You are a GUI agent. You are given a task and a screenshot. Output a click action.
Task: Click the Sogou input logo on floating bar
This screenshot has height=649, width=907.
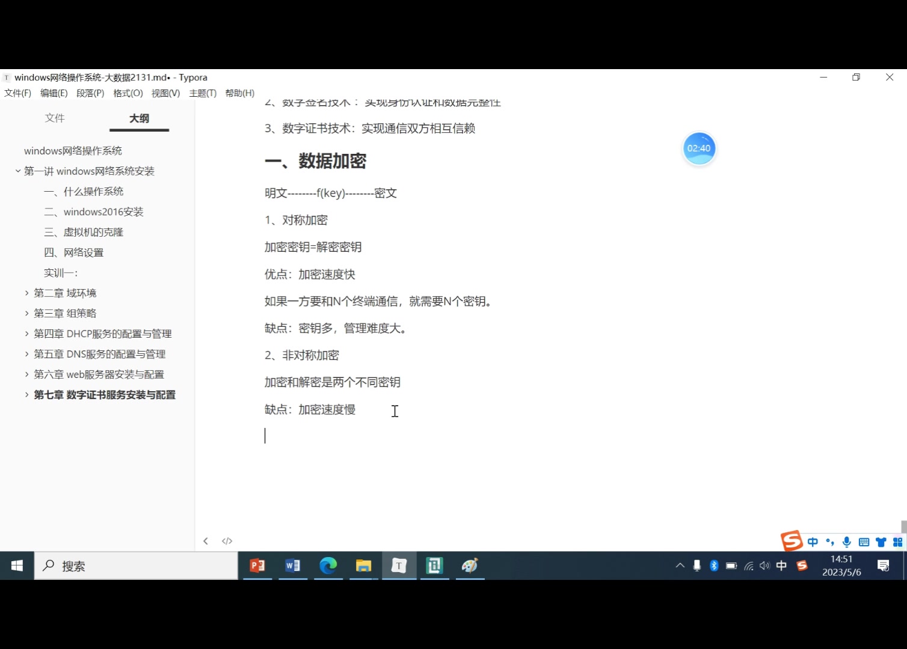click(x=792, y=541)
